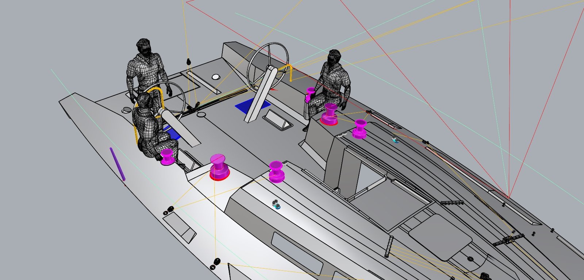Click the small magenta winch by crouching figure

[167, 157]
